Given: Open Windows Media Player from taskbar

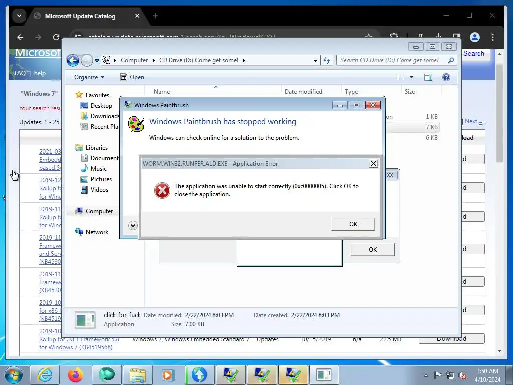Looking at the screenshot, I should tap(168, 375).
